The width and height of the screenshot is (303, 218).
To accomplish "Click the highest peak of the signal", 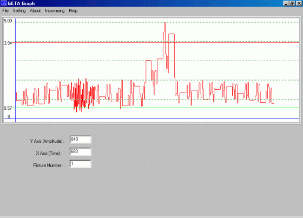I will (165, 23).
